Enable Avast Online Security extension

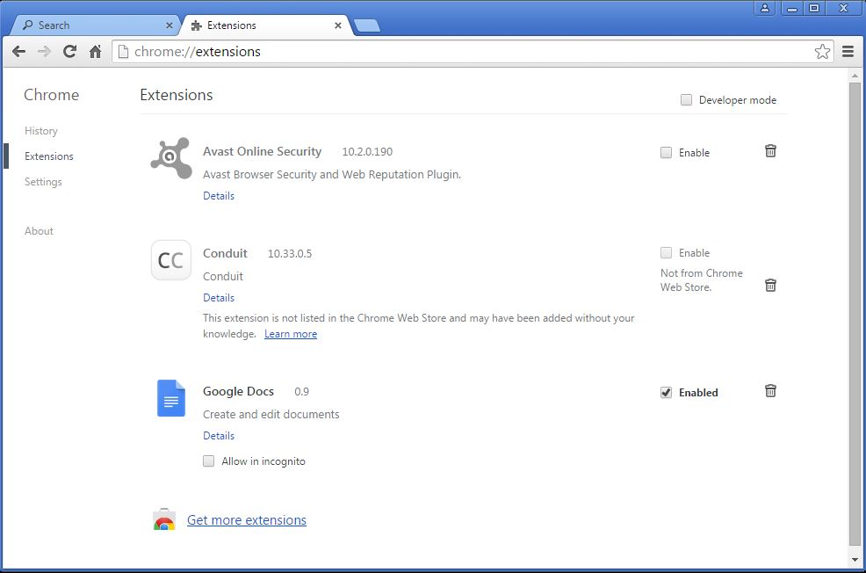click(666, 153)
